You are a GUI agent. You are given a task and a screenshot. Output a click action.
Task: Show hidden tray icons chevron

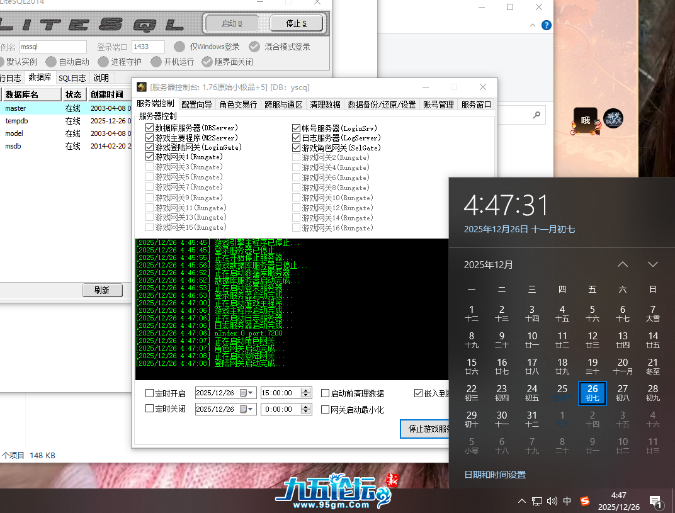click(x=521, y=501)
